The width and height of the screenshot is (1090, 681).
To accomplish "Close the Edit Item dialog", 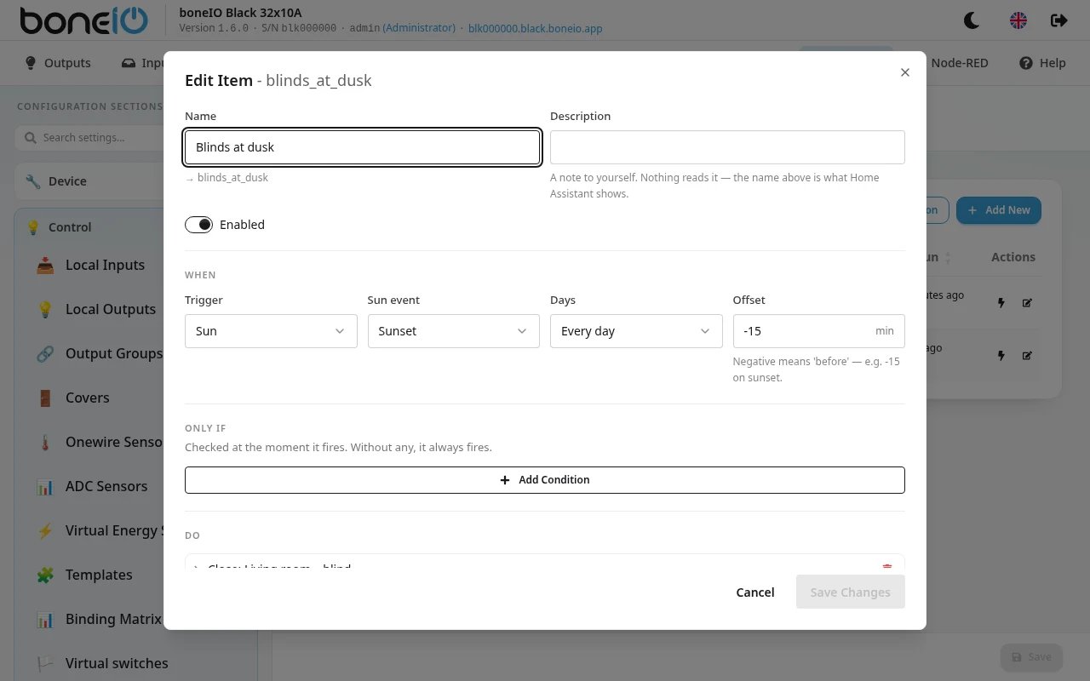I will click(905, 72).
